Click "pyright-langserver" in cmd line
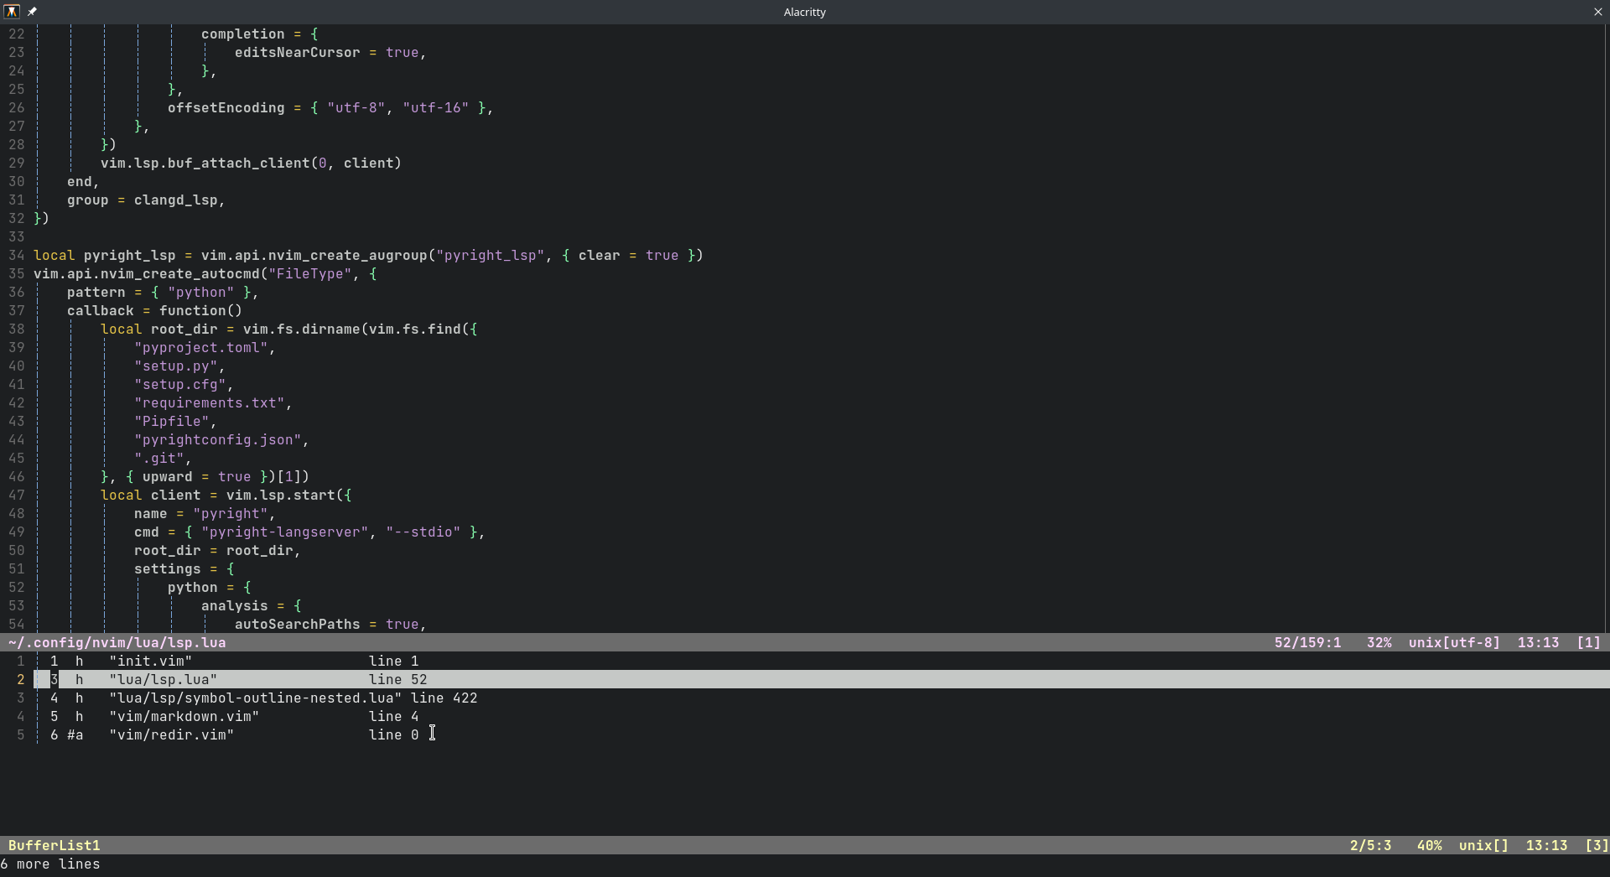The width and height of the screenshot is (1610, 877). click(x=284, y=532)
